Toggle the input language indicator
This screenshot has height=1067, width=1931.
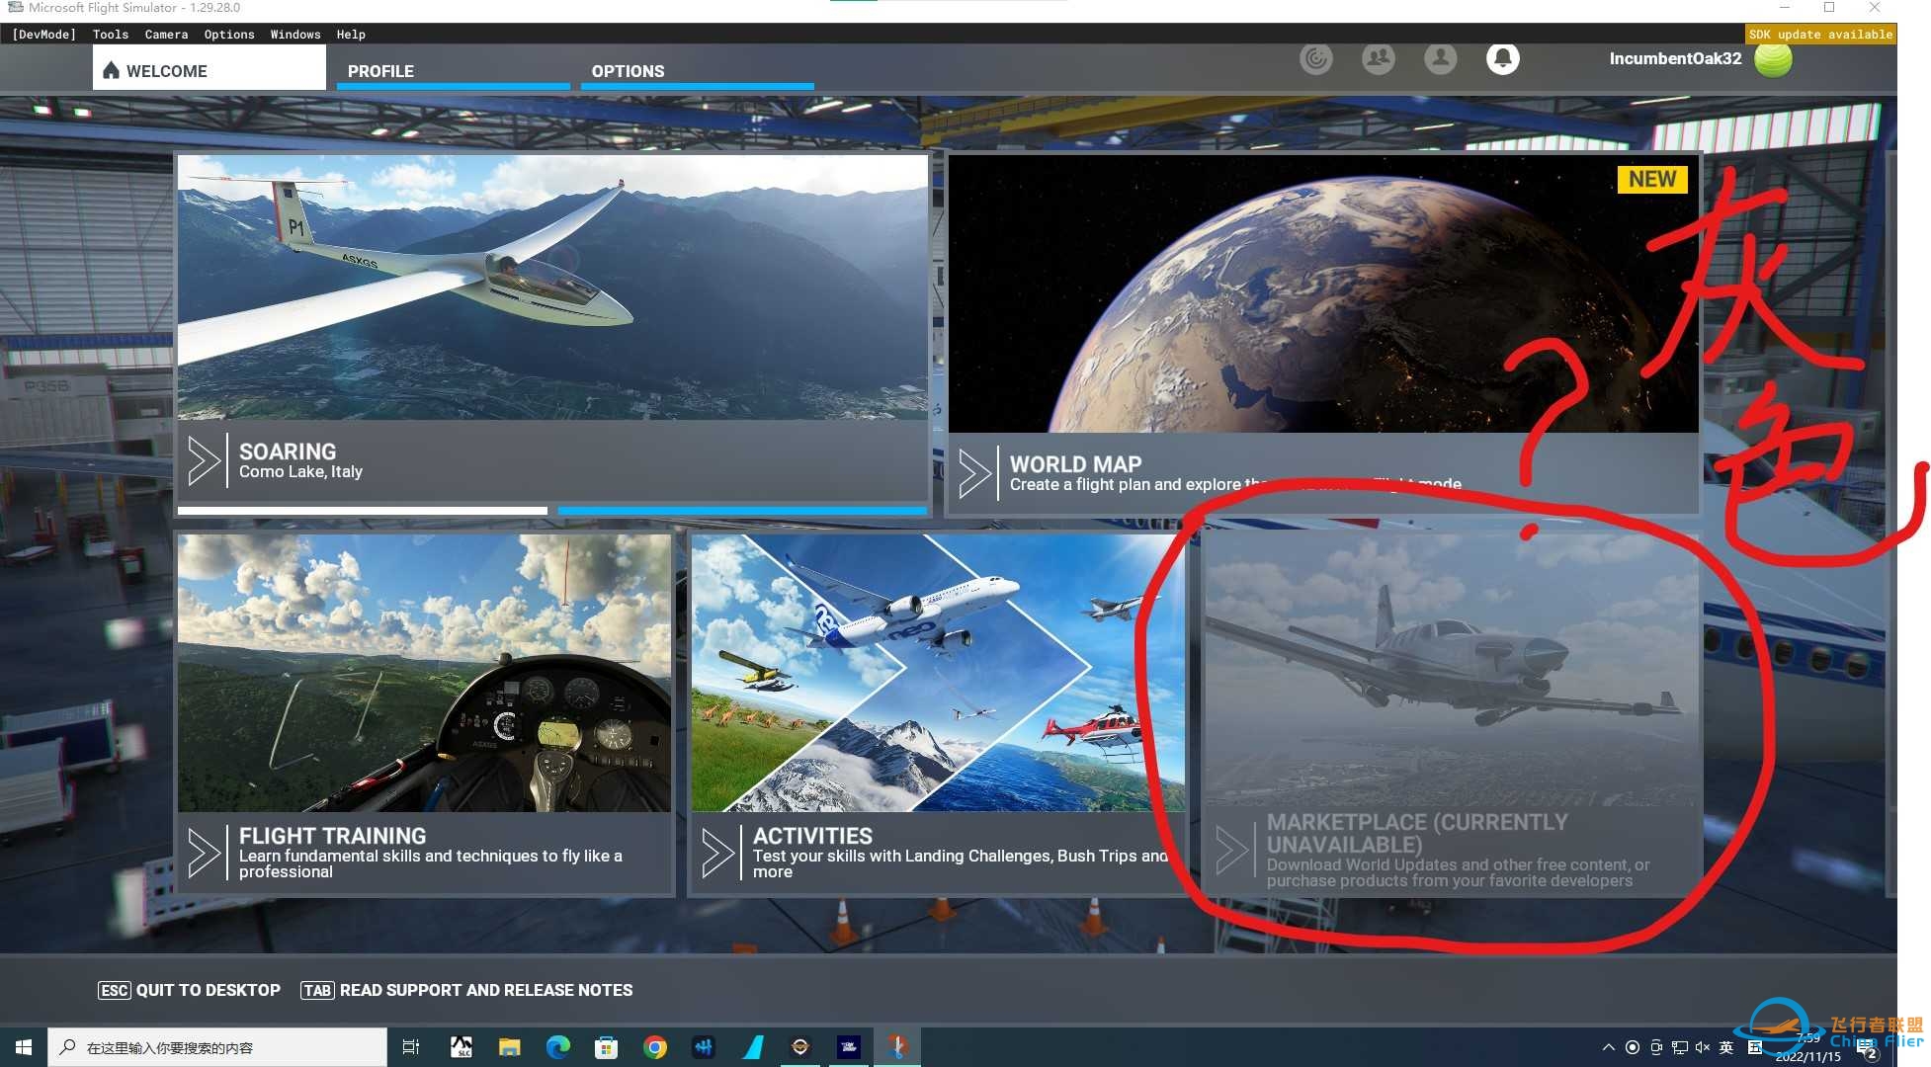point(1726,1047)
